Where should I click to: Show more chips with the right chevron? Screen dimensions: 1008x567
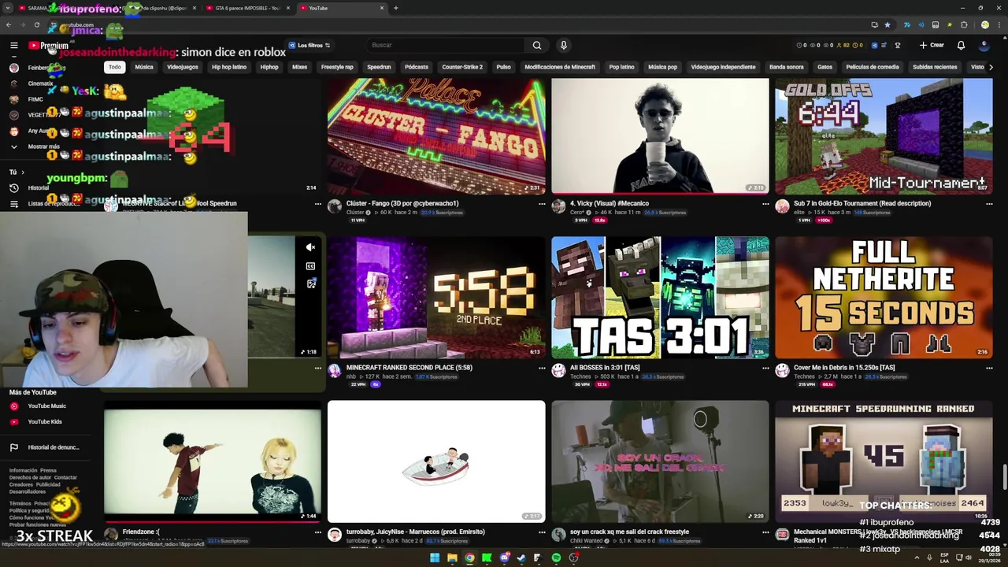coord(991,67)
